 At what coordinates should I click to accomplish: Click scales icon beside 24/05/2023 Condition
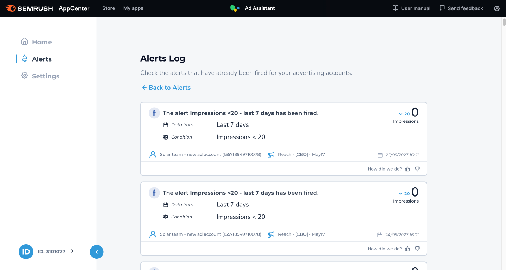pyautogui.click(x=166, y=217)
